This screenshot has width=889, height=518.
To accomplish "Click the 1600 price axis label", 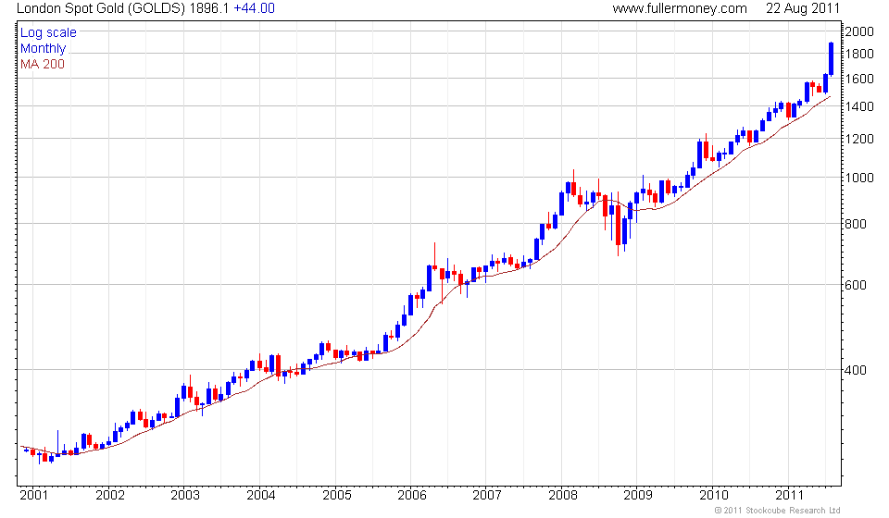I will (859, 79).
